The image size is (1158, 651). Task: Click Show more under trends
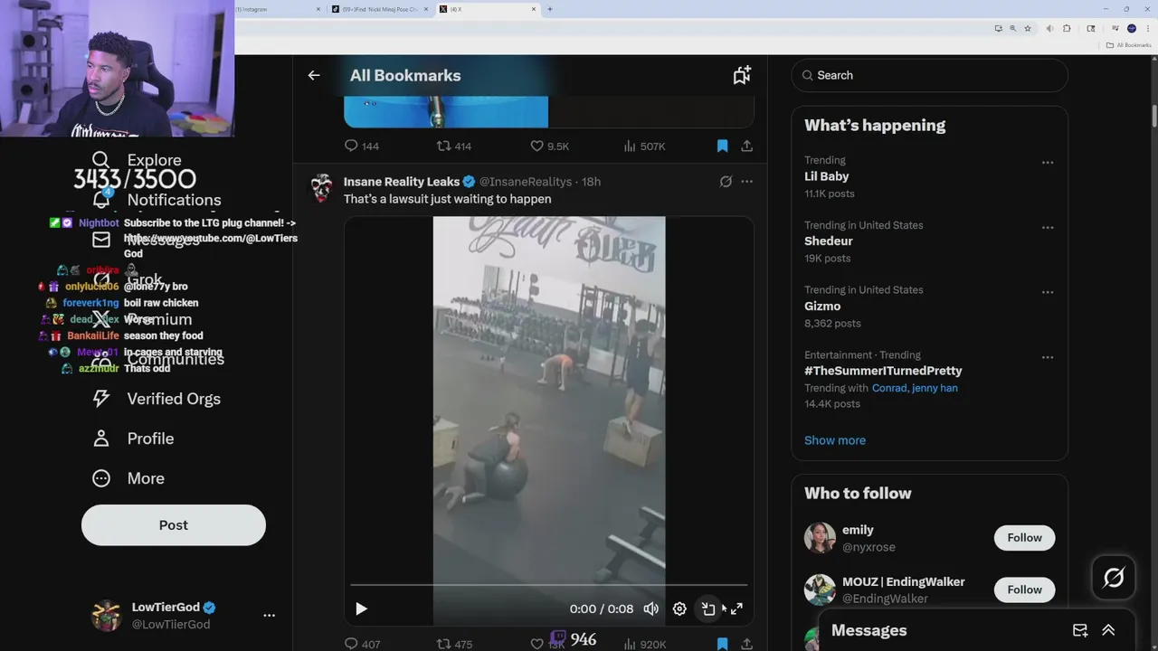[835, 440]
